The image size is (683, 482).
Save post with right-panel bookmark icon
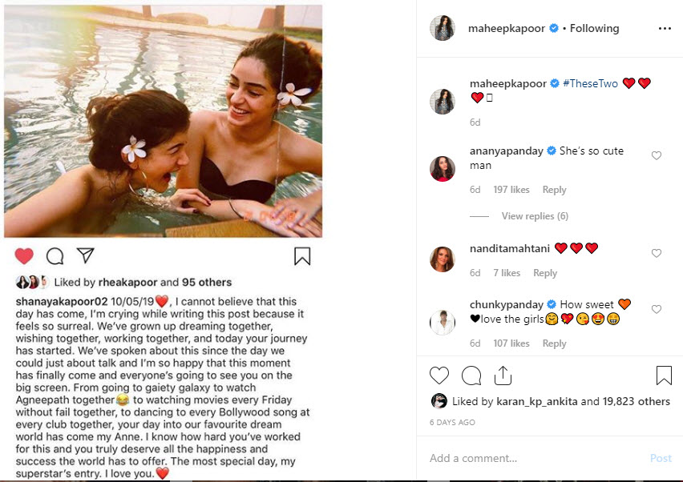[664, 375]
